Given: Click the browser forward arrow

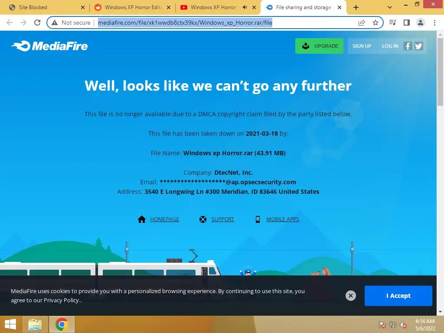Looking at the screenshot, I should (x=23, y=23).
